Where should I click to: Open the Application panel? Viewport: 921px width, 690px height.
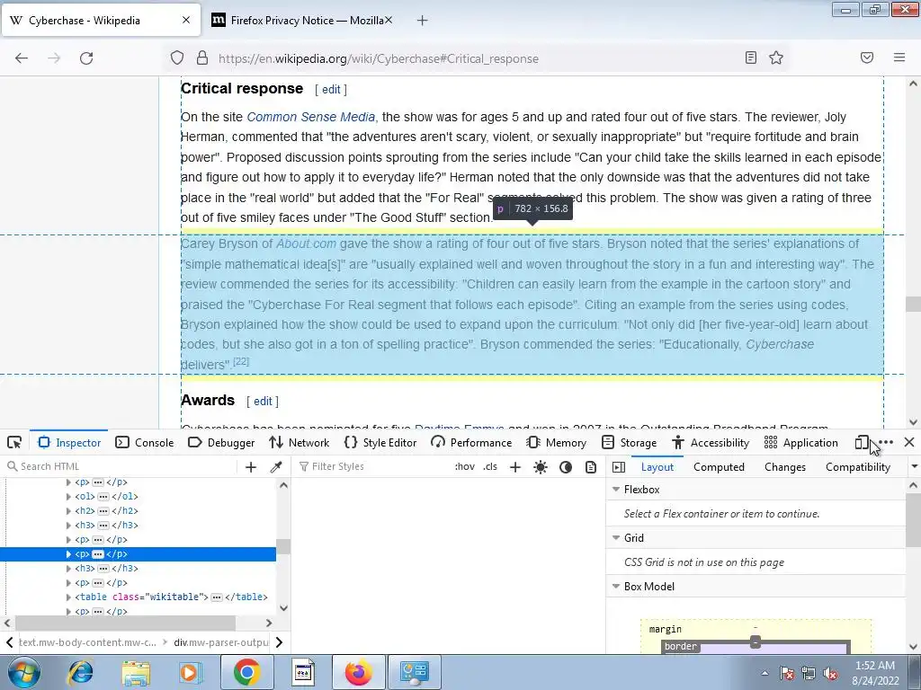(801, 442)
